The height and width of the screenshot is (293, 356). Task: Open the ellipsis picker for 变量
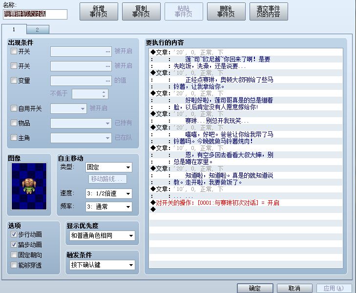click(x=108, y=81)
